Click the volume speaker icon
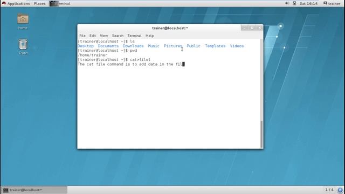The image size is (345, 194). click(x=287, y=3)
